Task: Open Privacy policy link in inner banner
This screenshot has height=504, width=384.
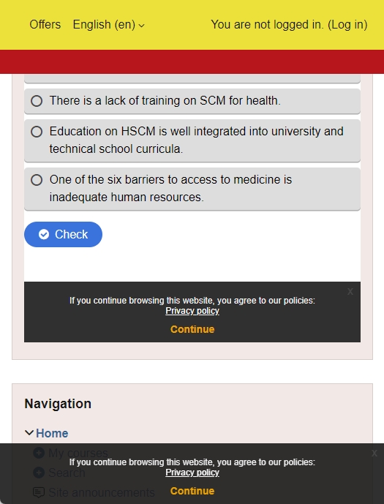Action: pos(192,311)
